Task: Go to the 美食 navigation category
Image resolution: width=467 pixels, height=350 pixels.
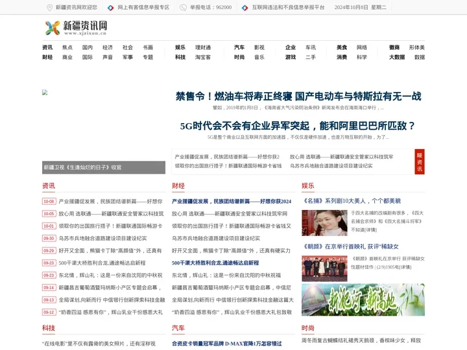Action: click(342, 47)
